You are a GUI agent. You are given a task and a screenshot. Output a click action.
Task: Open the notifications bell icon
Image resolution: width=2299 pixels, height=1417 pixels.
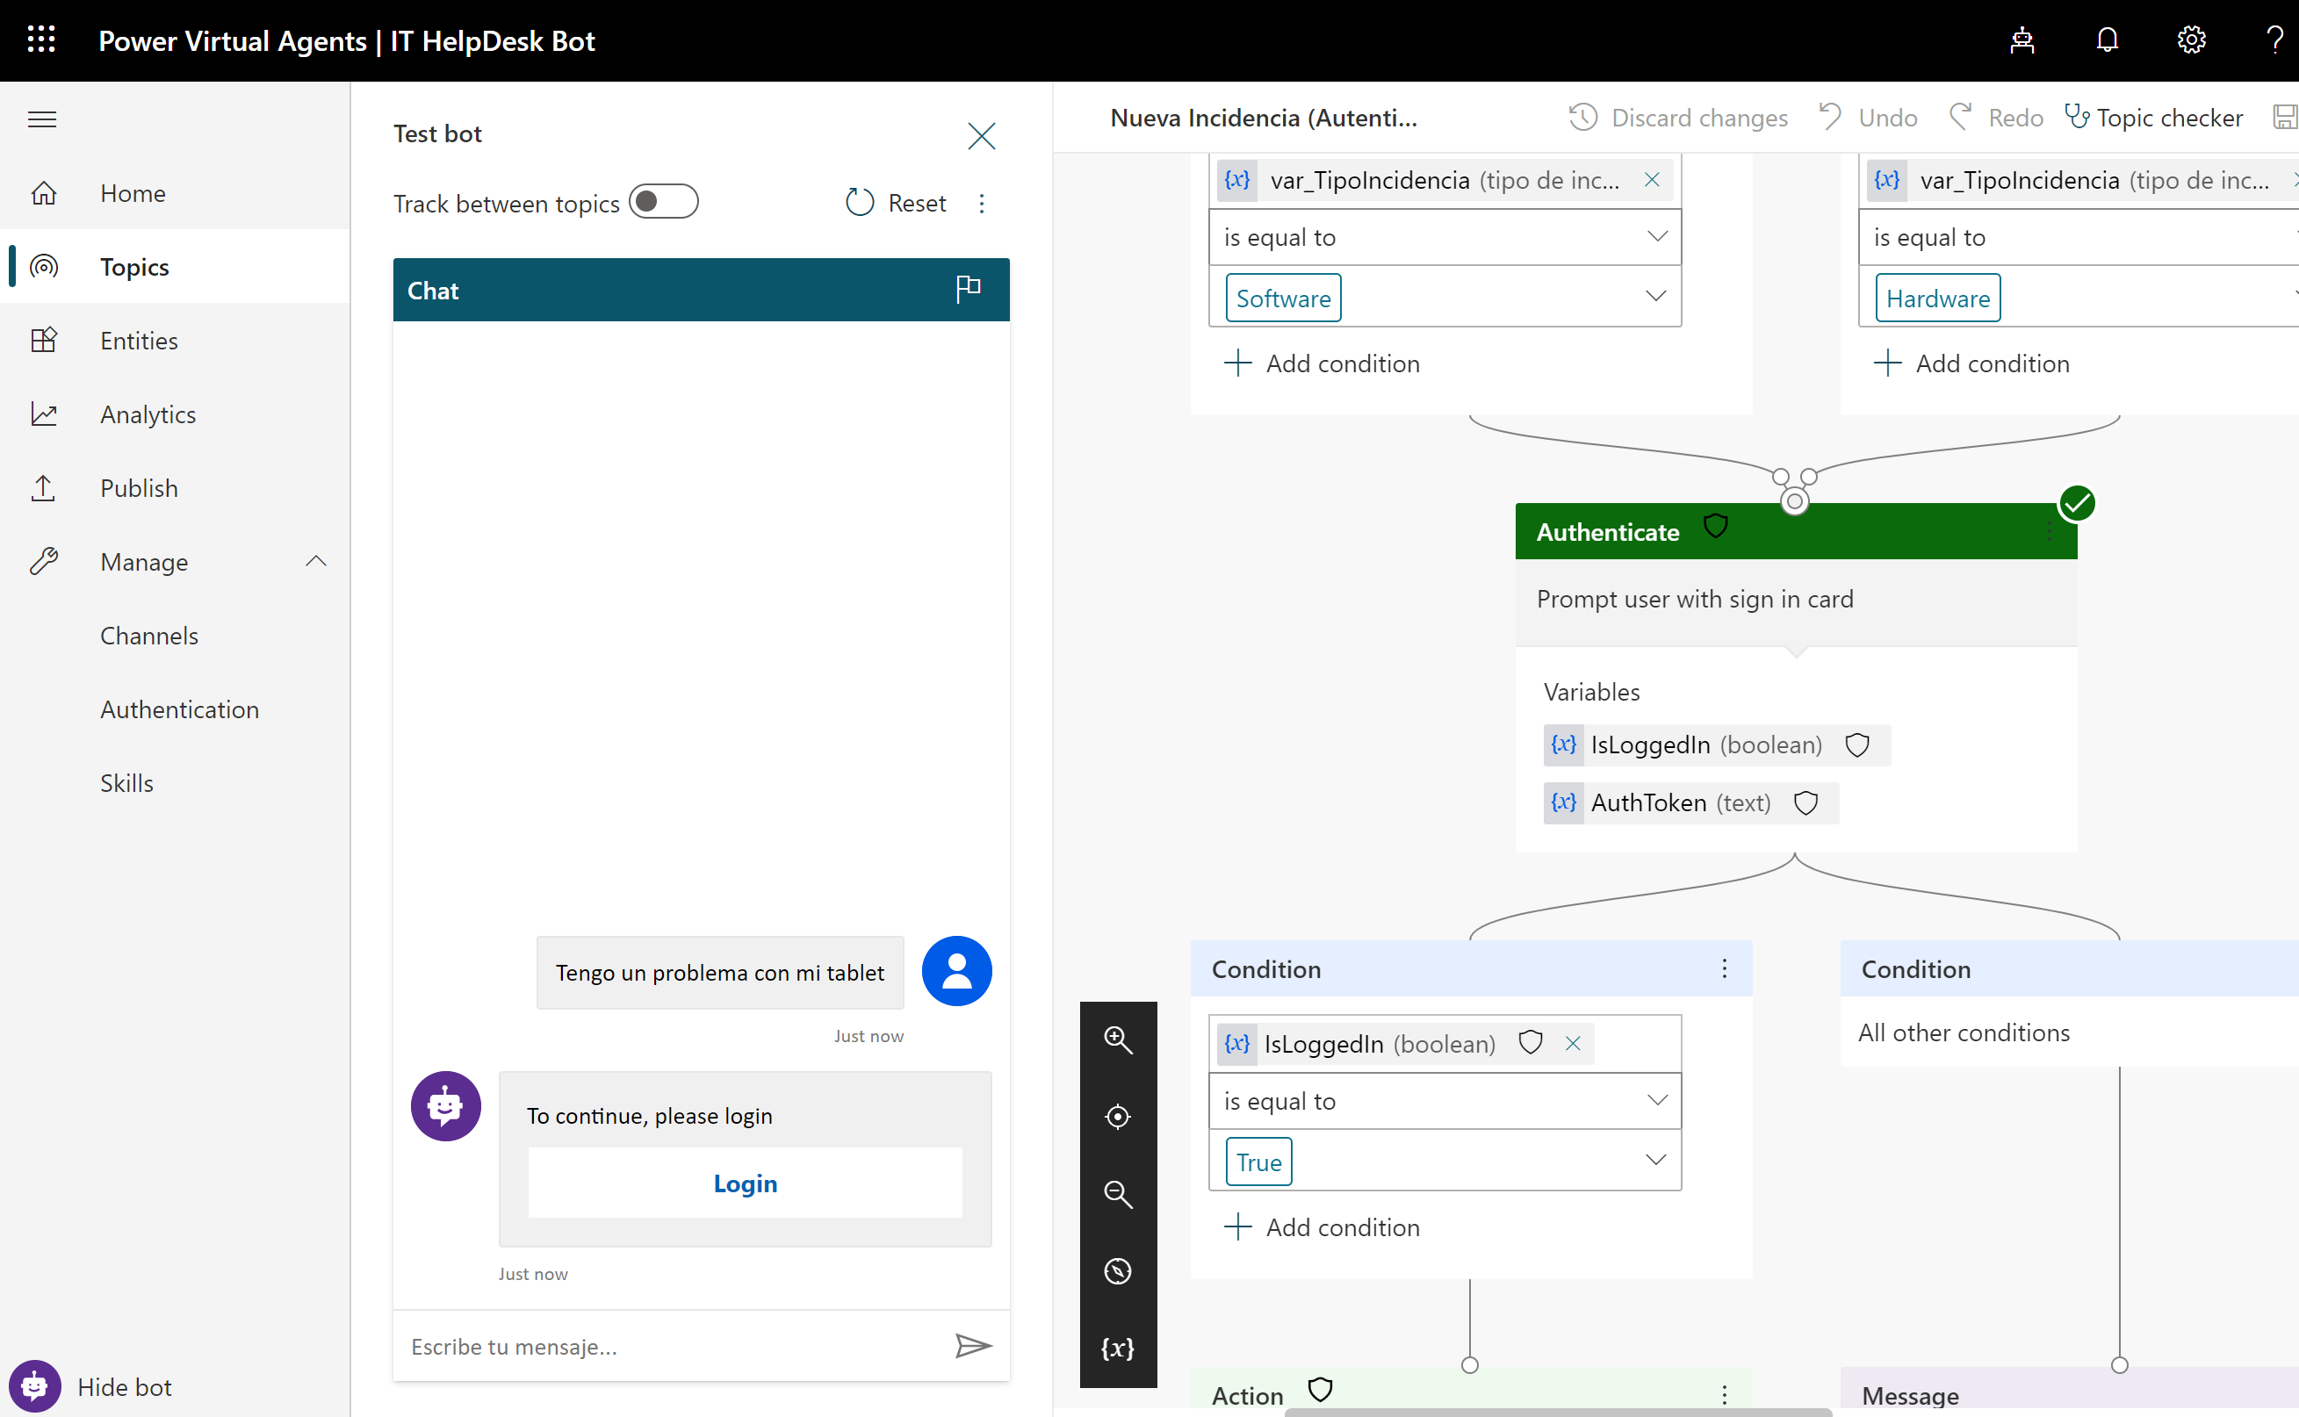coord(2107,40)
